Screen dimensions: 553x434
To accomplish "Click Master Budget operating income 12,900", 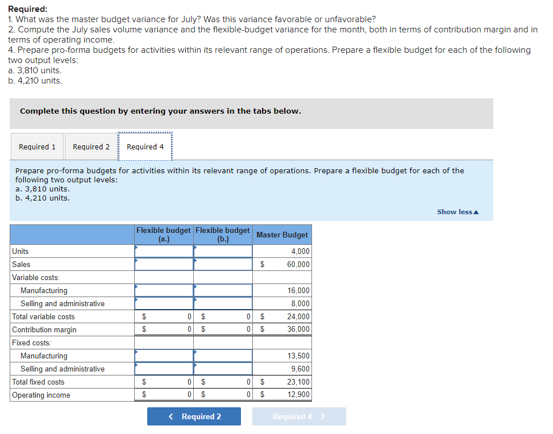I will click(x=298, y=394).
